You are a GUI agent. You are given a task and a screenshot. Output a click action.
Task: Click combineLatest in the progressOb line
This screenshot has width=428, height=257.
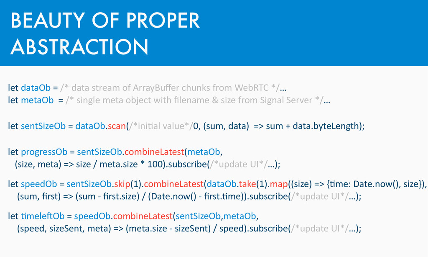pos(154,152)
